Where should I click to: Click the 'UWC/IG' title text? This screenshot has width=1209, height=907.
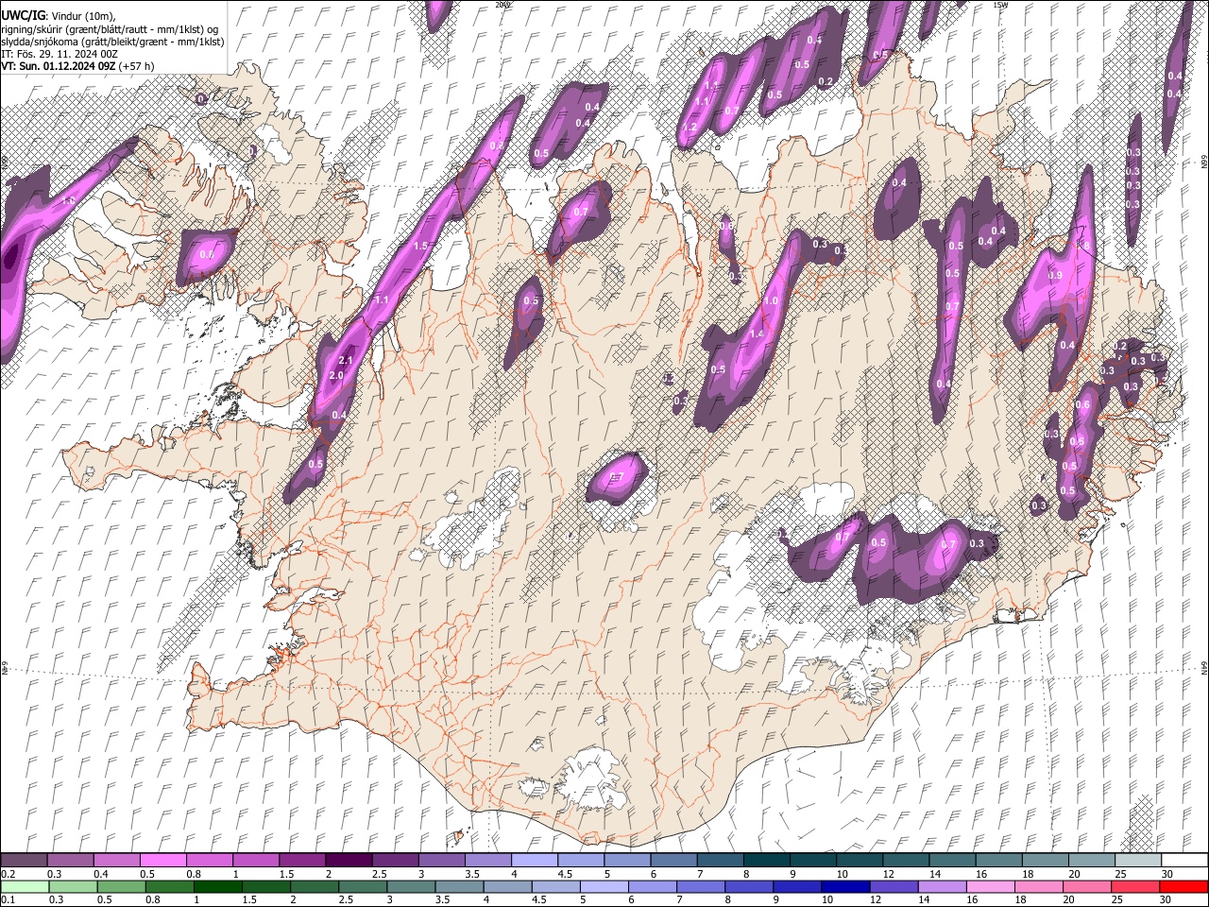[x=23, y=15]
